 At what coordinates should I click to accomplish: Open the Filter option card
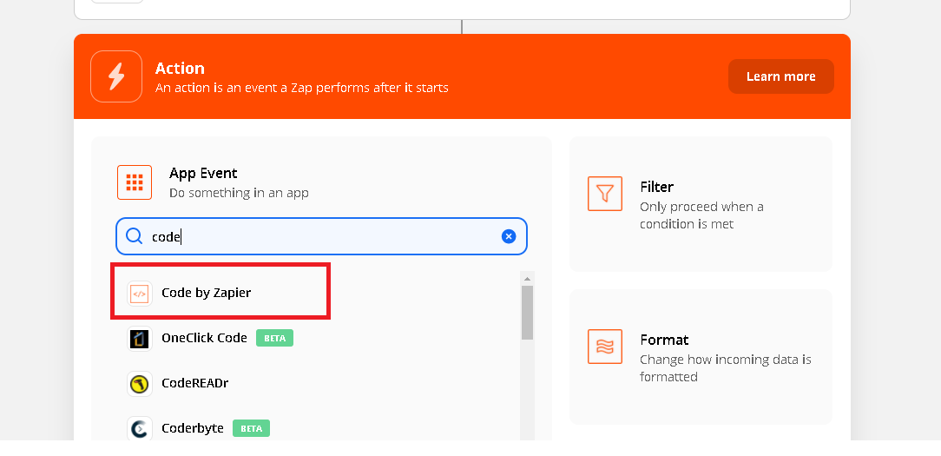(701, 204)
